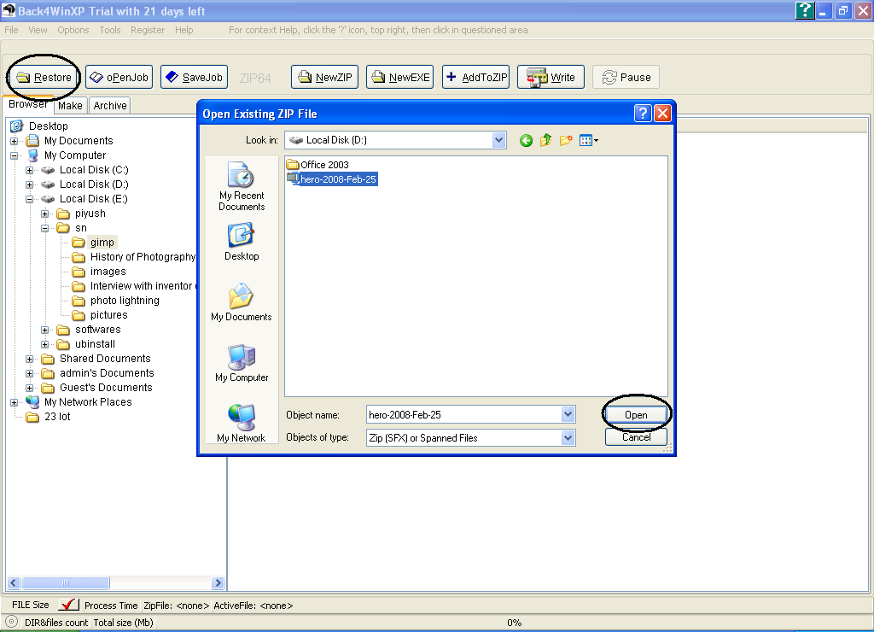Expand the My Documents tree node
Image resolution: width=874 pixels, height=632 pixels.
[x=14, y=141]
